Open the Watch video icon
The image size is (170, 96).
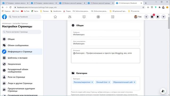click(x=84, y=17)
